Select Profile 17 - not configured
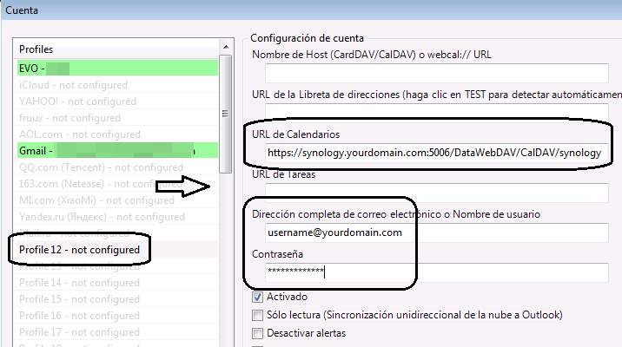622x347 pixels. [117, 332]
